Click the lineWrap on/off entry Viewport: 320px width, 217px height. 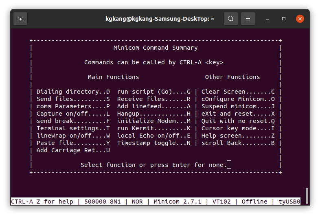[73, 136]
